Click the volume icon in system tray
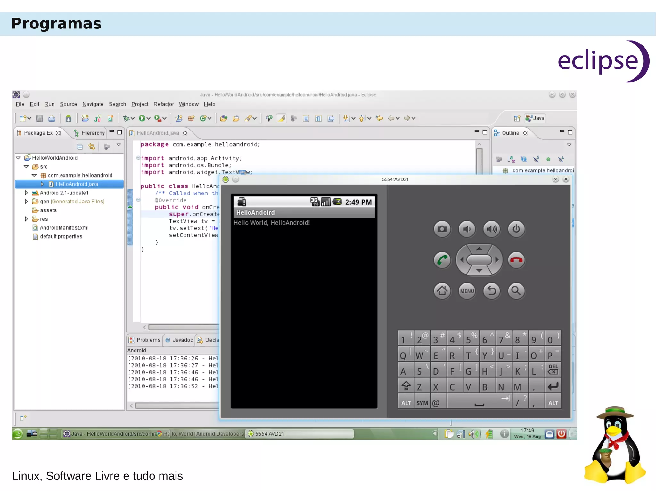The height and width of the screenshot is (491, 656). click(x=473, y=434)
